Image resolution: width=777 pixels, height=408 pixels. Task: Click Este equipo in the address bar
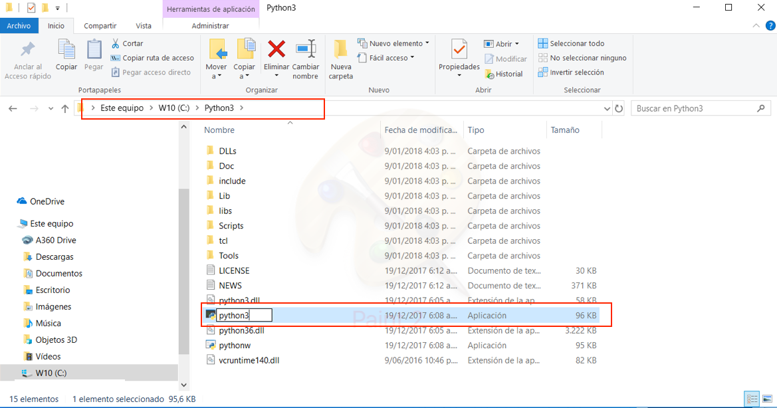(x=122, y=108)
